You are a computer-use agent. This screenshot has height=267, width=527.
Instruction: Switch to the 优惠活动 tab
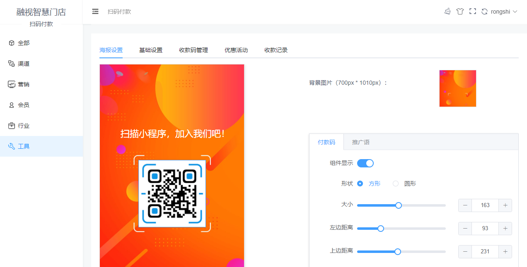tap(236, 50)
